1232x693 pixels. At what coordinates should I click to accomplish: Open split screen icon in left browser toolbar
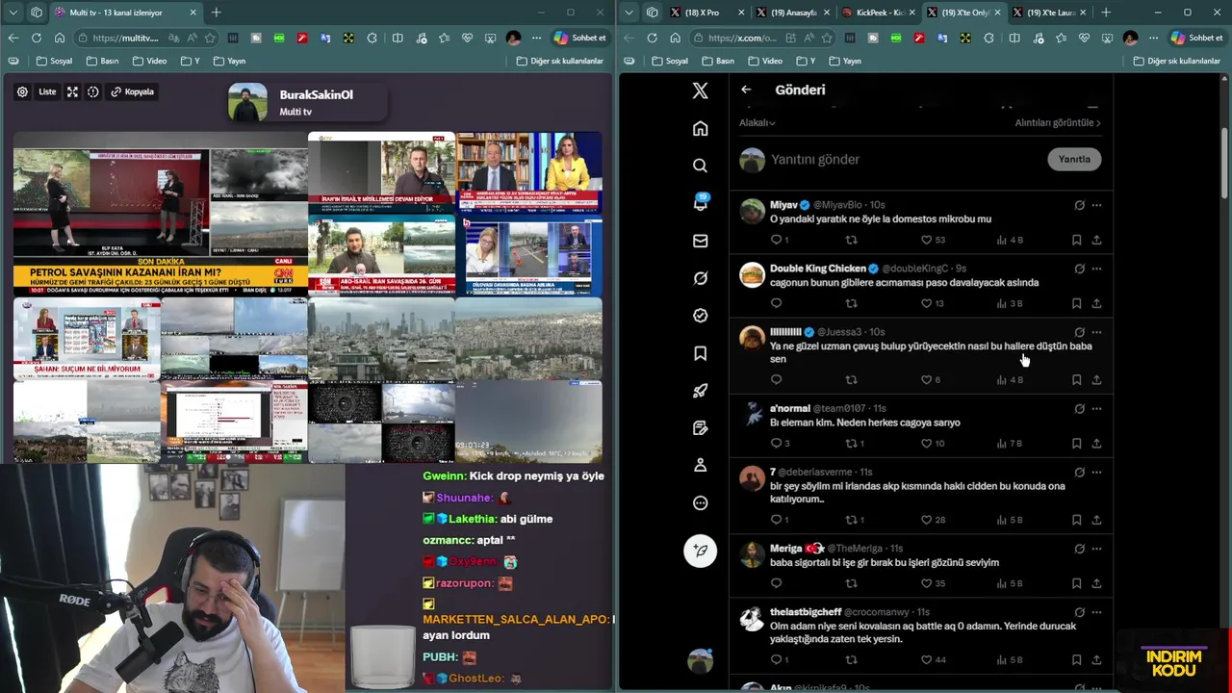[398, 38]
